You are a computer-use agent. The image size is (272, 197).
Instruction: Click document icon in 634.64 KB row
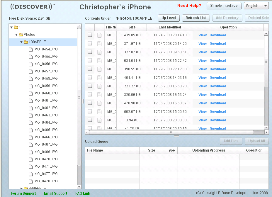[99, 61]
